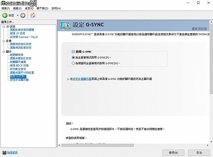Image resolution: width=213 pixels, height=157 pixels.
Task: Open the 檔案(F) menu
Action: (6, 8)
